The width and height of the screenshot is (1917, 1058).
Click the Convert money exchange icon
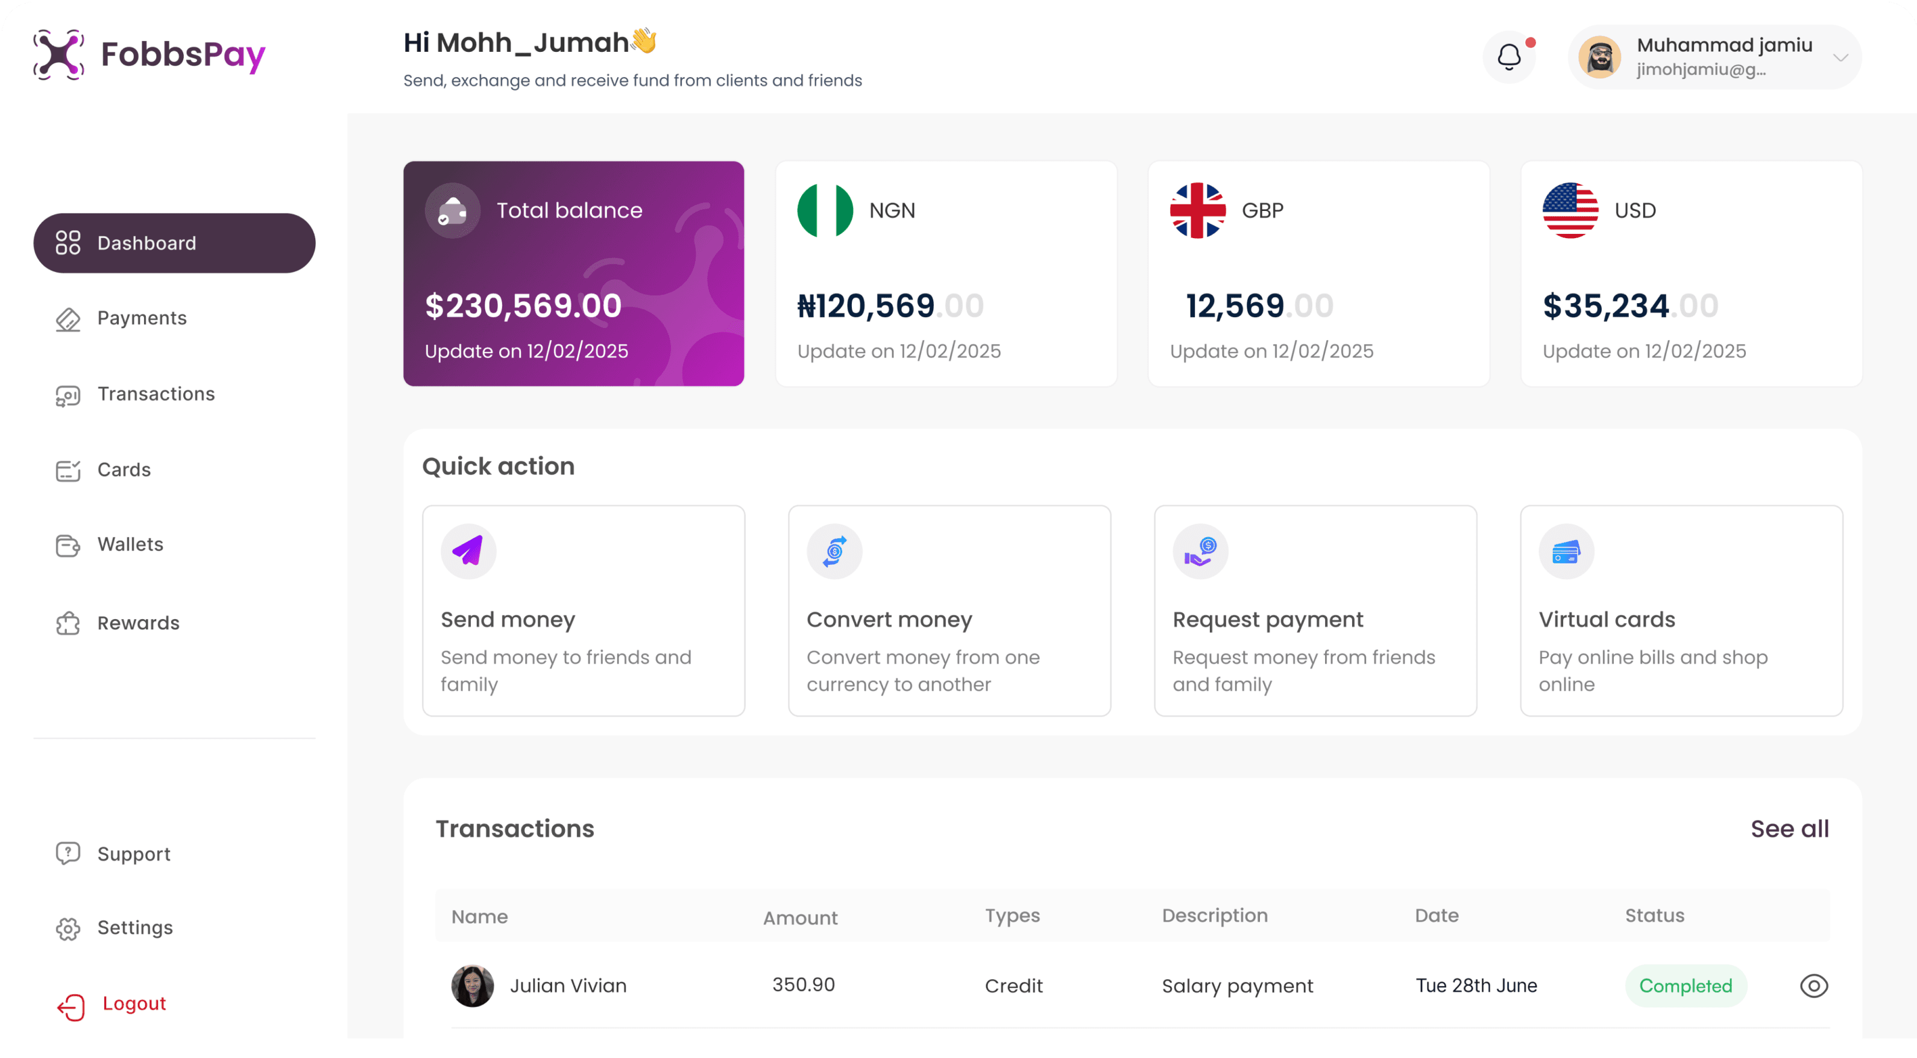click(x=834, y=552)
